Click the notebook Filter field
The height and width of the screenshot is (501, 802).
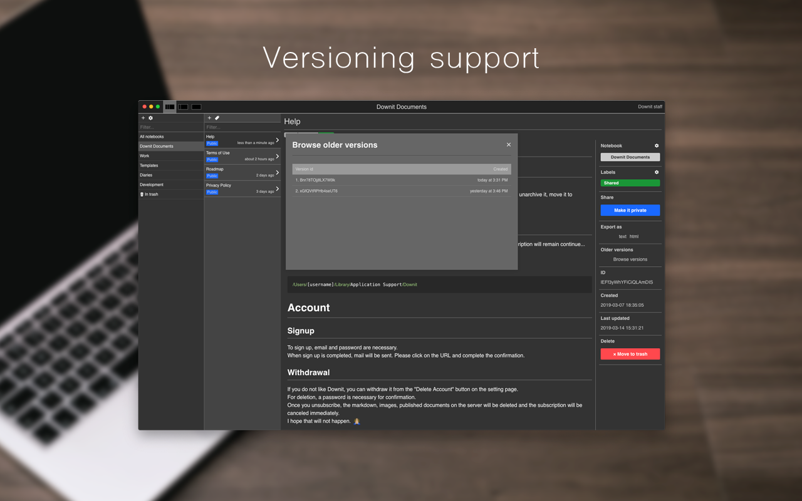coord(171,127)
